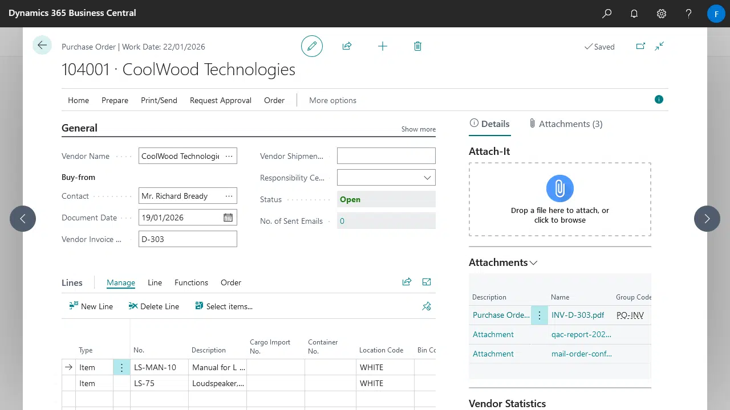730x410 pixels.
Task: Click the back arrow button
Action: tap(42, 46)
